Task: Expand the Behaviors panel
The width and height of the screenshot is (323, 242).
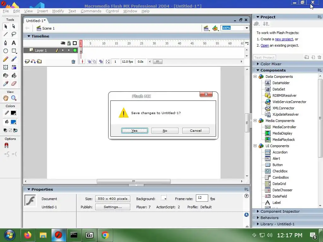Action: [x=258, y=218]
